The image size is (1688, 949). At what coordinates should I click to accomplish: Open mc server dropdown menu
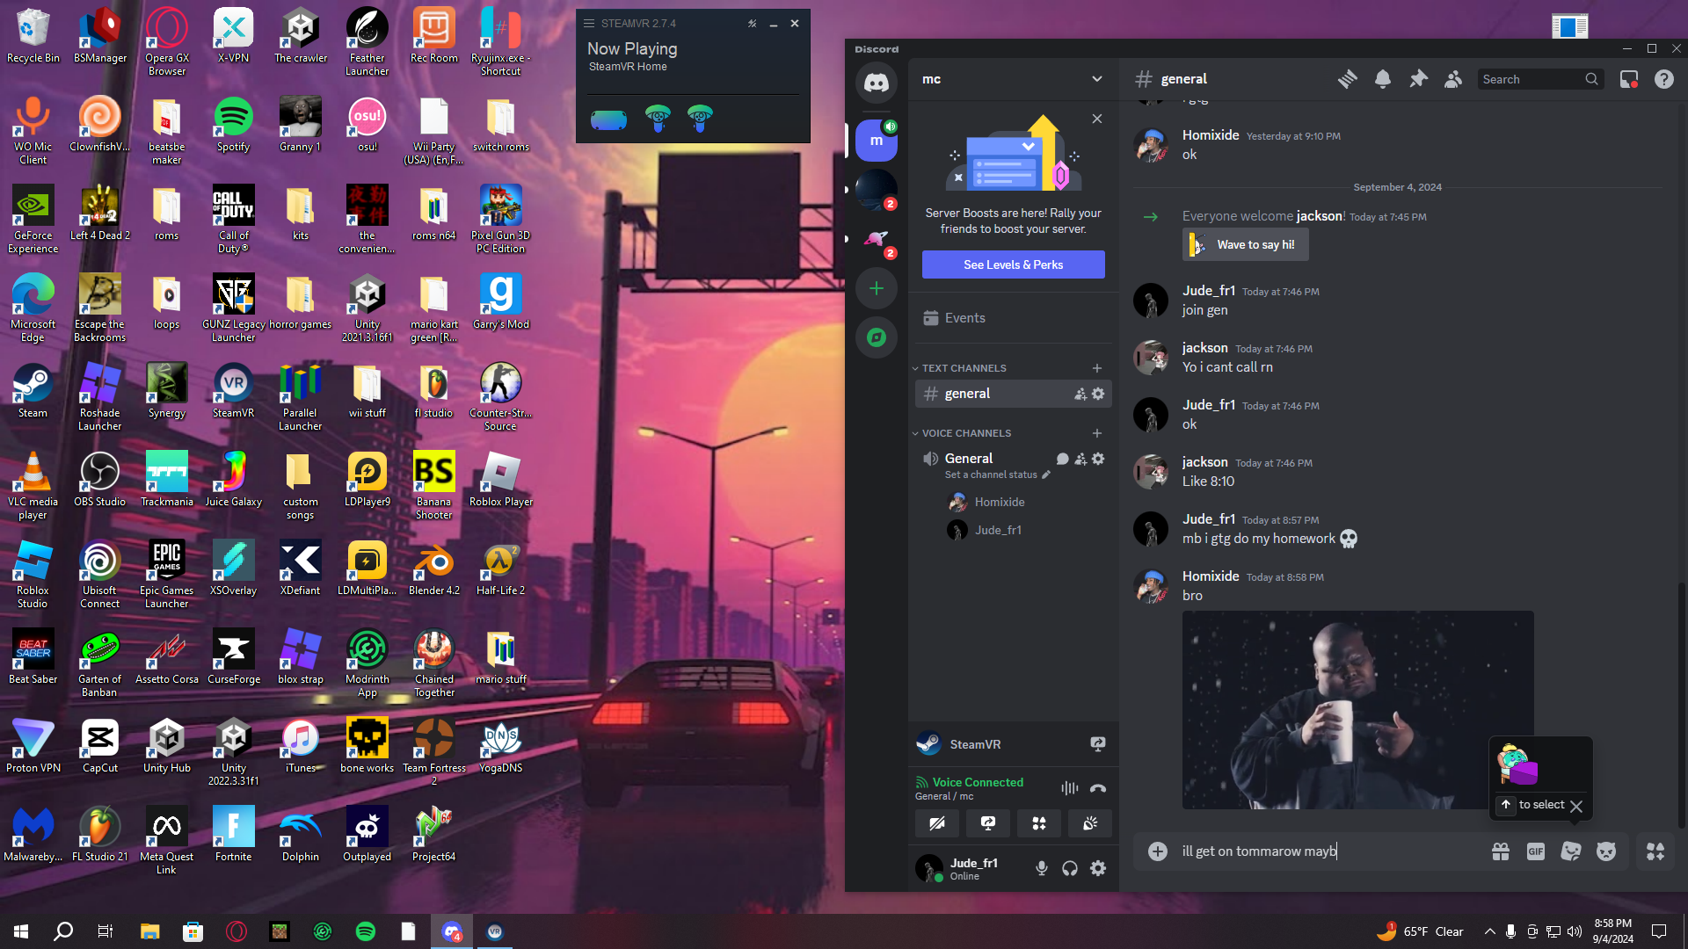1097,79
